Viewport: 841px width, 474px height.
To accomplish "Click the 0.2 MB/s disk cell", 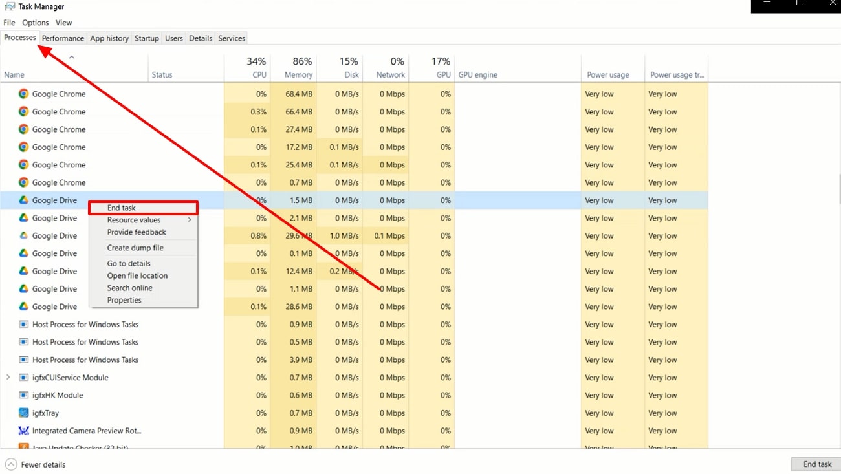I will pos(340,271).
